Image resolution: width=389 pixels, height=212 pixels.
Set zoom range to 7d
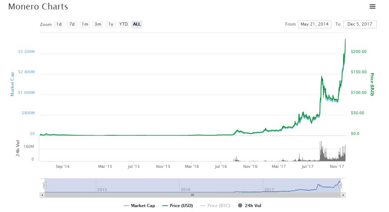pos(72,24)
